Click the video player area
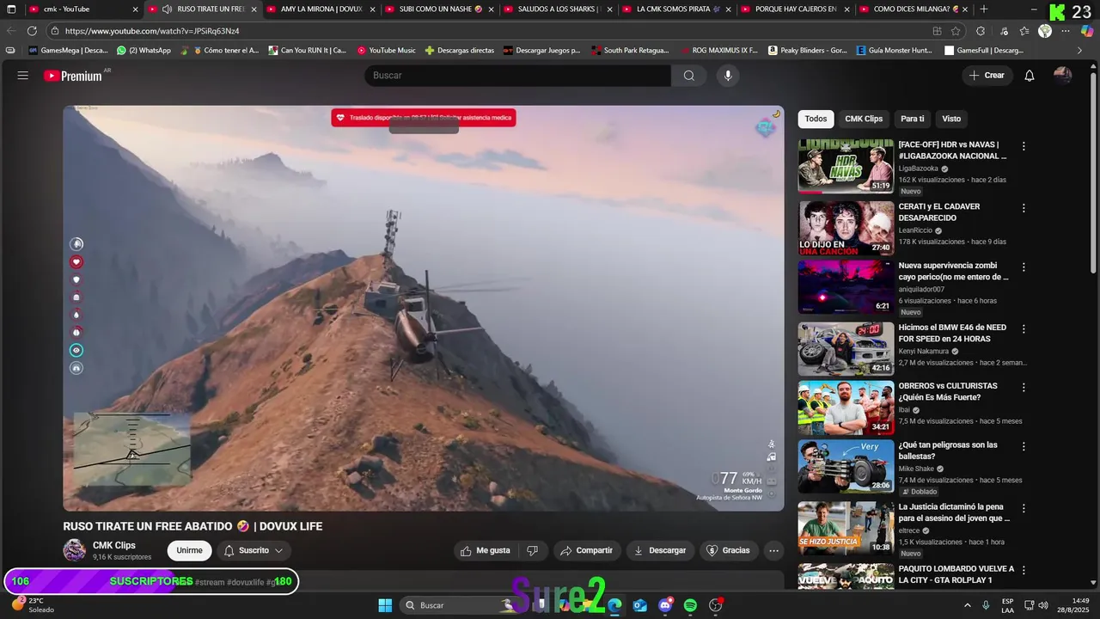 pyautogui.click(x=424, y=308)
